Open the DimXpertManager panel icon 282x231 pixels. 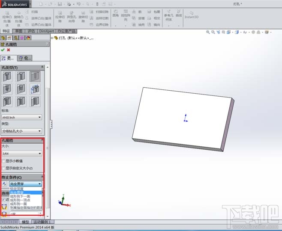(22, 38)
